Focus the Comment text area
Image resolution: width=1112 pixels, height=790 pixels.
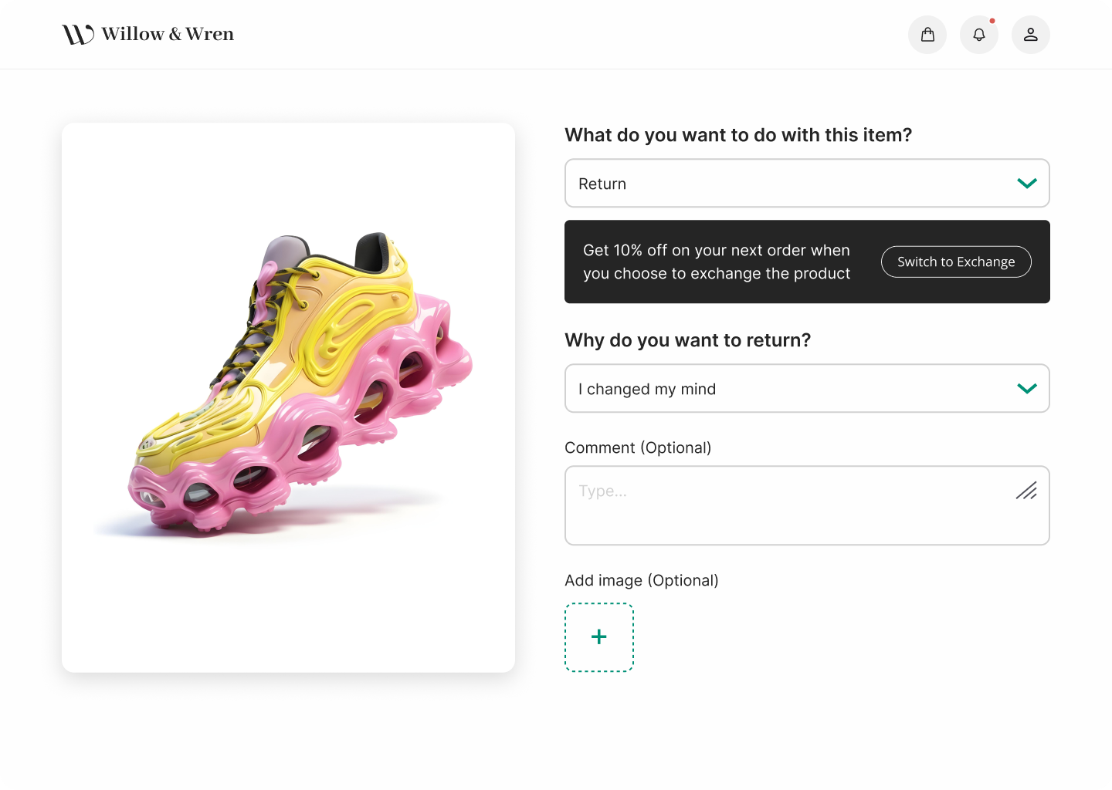(x=788, y=509)
